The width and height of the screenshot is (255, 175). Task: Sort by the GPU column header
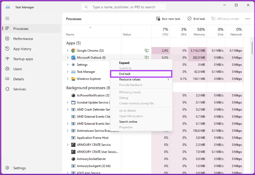click(179, 31)
